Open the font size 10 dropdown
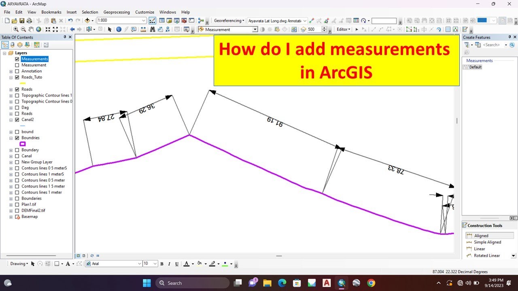Viewport: 518px width, 291px height. [155, 264]
